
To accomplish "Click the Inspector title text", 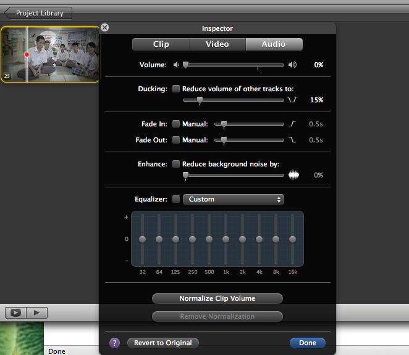I will pyautogui.click(x=217, y=28).
